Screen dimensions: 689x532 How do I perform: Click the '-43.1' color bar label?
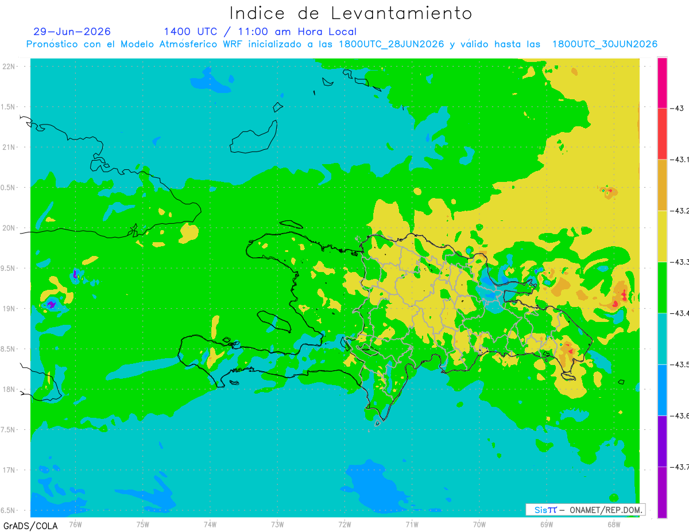tap(679, 160)
